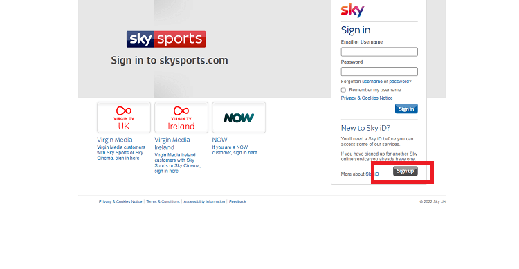519x269 pixels.
Task: Click the footer Feedback link
Action: [x=237, y=201]
